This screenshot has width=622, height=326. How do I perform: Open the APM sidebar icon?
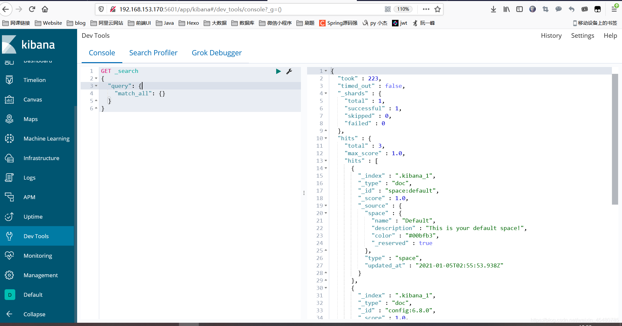[x=9, y=197]
